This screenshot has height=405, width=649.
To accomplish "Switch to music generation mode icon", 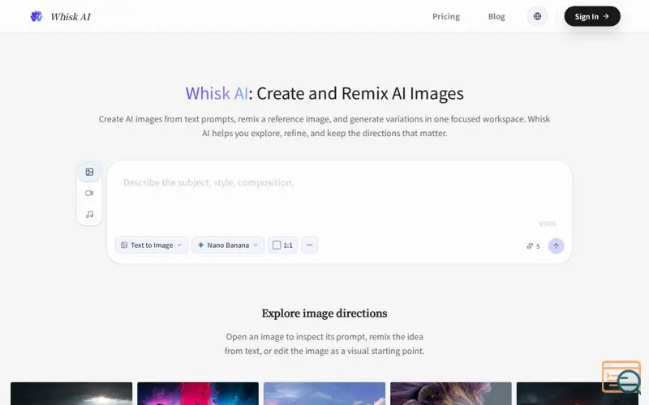I will coord(89,215).
